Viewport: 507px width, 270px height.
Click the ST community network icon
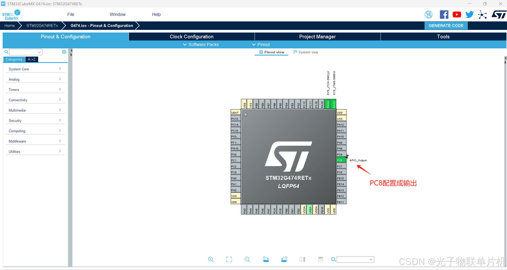pos(482,15)
